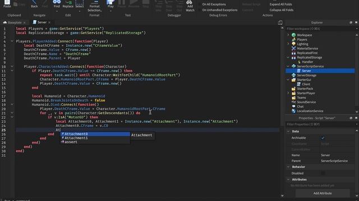Click the code editor scroll-down arrow
Viewport: 359px width, 201px height.
tap(282, 195)
